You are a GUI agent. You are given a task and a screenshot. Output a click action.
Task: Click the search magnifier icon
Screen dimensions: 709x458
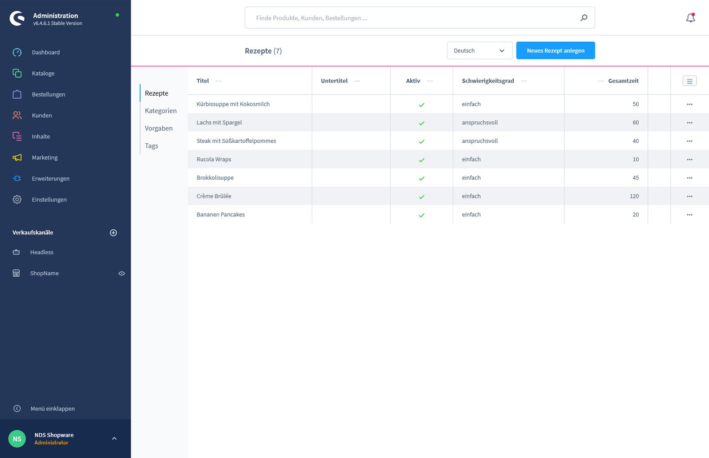(584, 18)
